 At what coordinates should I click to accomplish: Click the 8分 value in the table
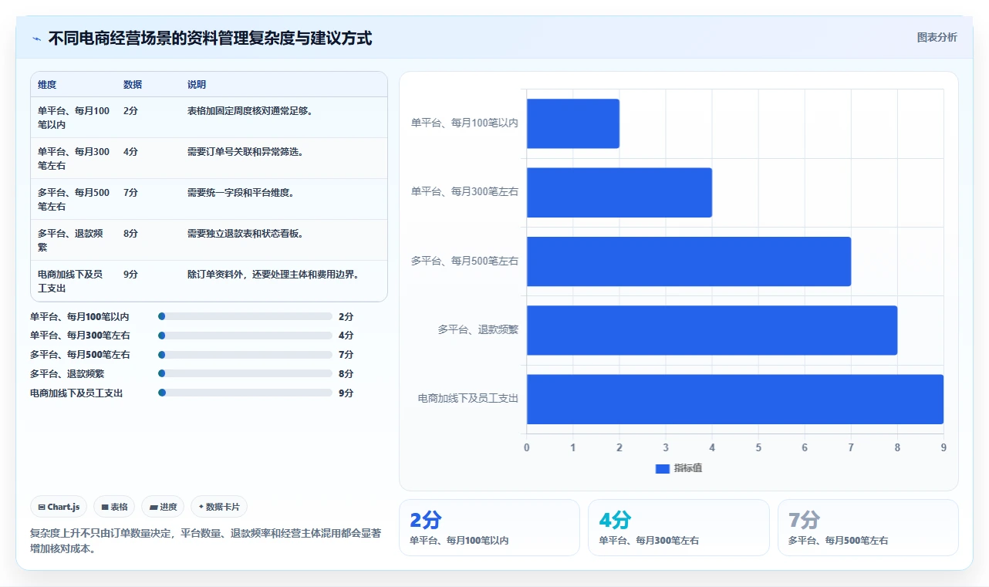(x=130, y=233)
